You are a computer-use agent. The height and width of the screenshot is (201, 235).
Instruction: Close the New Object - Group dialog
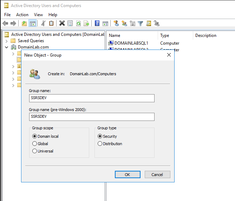tap(169, 55)
